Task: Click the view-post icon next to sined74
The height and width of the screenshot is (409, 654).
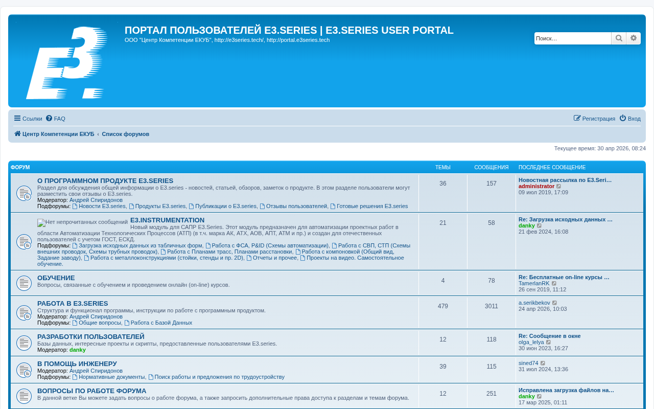Action: point(543,363)
